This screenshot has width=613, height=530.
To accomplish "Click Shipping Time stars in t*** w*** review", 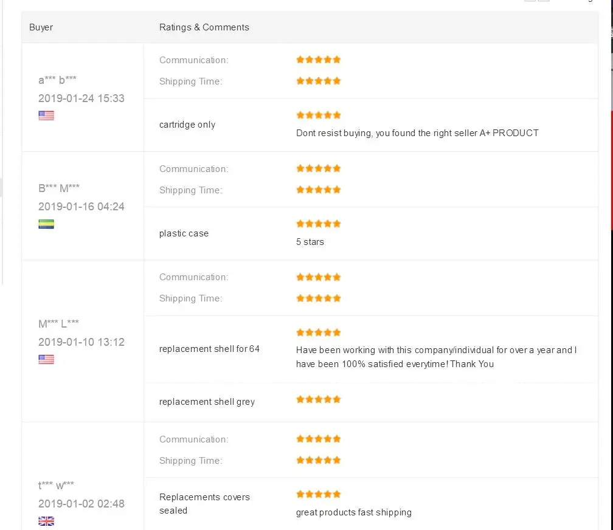I will 318,460.
